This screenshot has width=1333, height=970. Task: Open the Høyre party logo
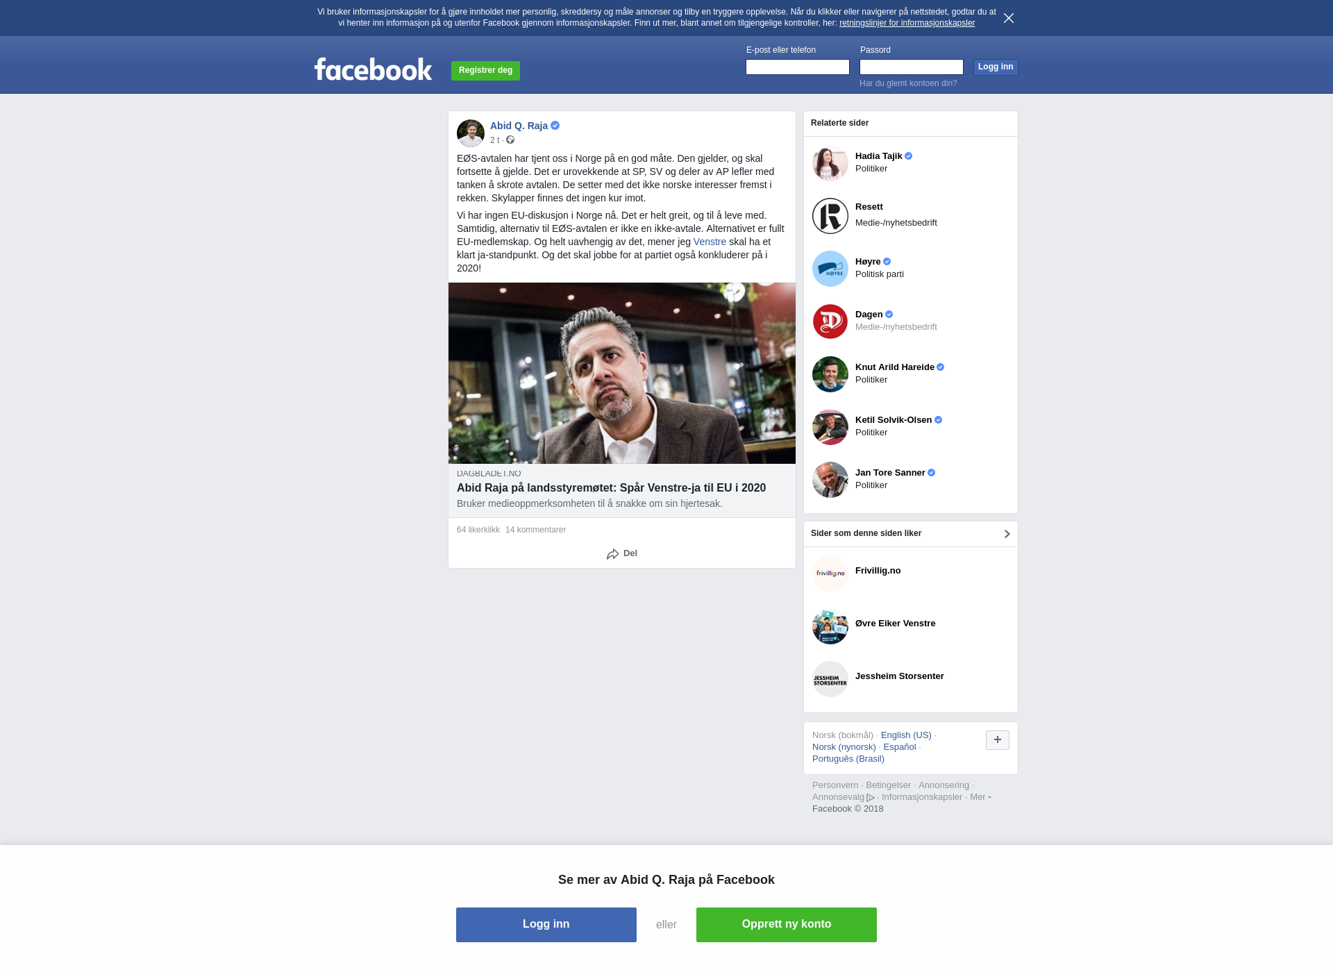[x=830, y=269]
